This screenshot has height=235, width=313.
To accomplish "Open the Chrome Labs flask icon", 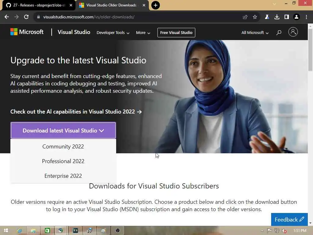I will (x=267, y=17).
